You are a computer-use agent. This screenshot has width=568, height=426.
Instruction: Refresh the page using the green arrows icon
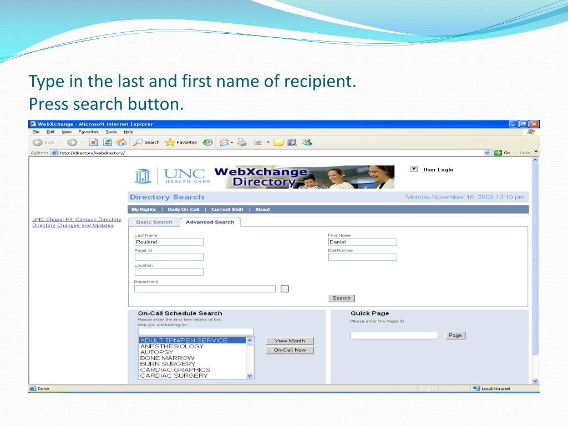pos(107,143)
